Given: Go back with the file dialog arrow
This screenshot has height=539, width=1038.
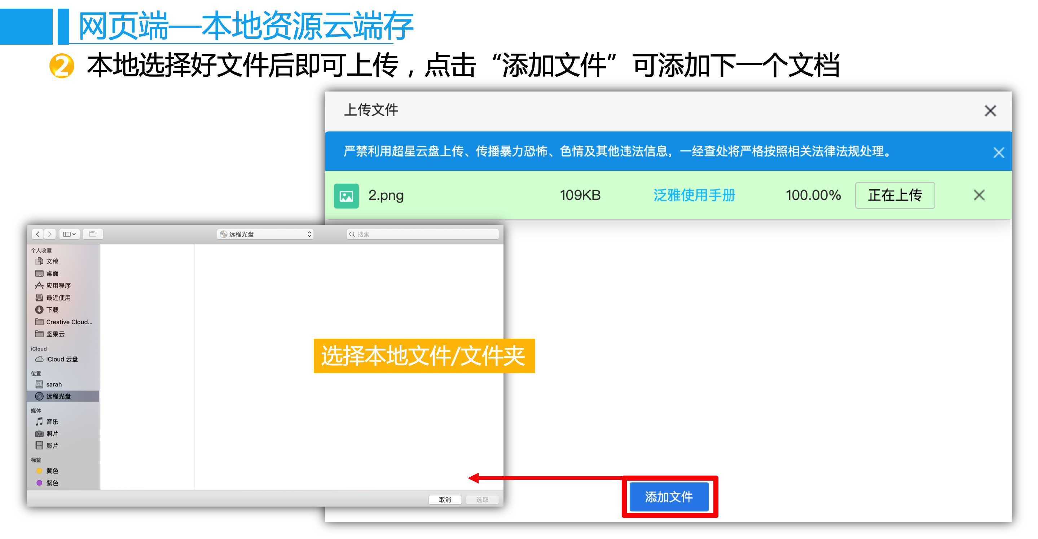Looking at the screenshot, I should tap(38, 234).
